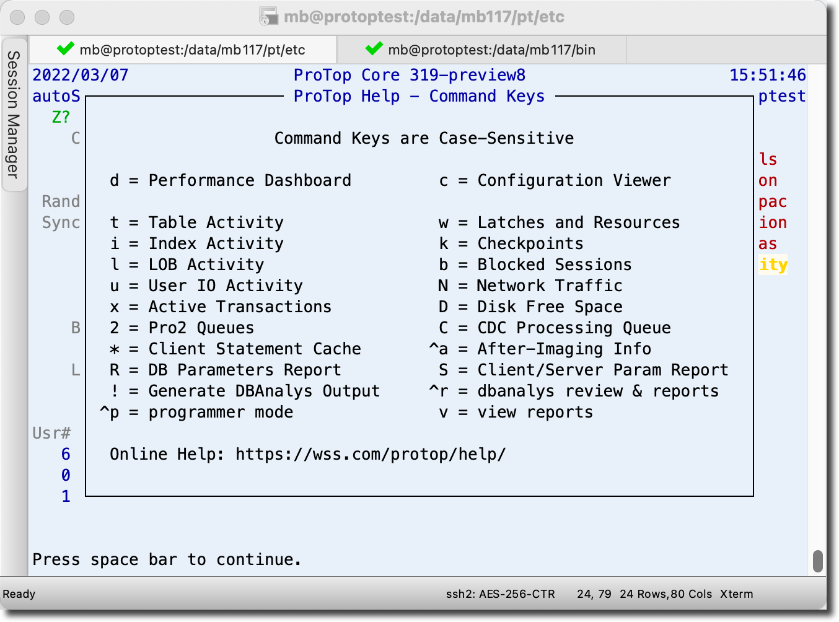The image size is (839, 622).
Task: Click 'Ready' in the status bar
Action: tap(19, 594)
